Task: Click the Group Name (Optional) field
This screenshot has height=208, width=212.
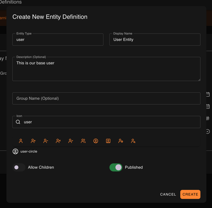Action: tap(106, 98)
